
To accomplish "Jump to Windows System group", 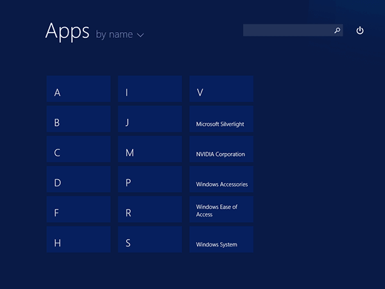I will pos(221,240).
